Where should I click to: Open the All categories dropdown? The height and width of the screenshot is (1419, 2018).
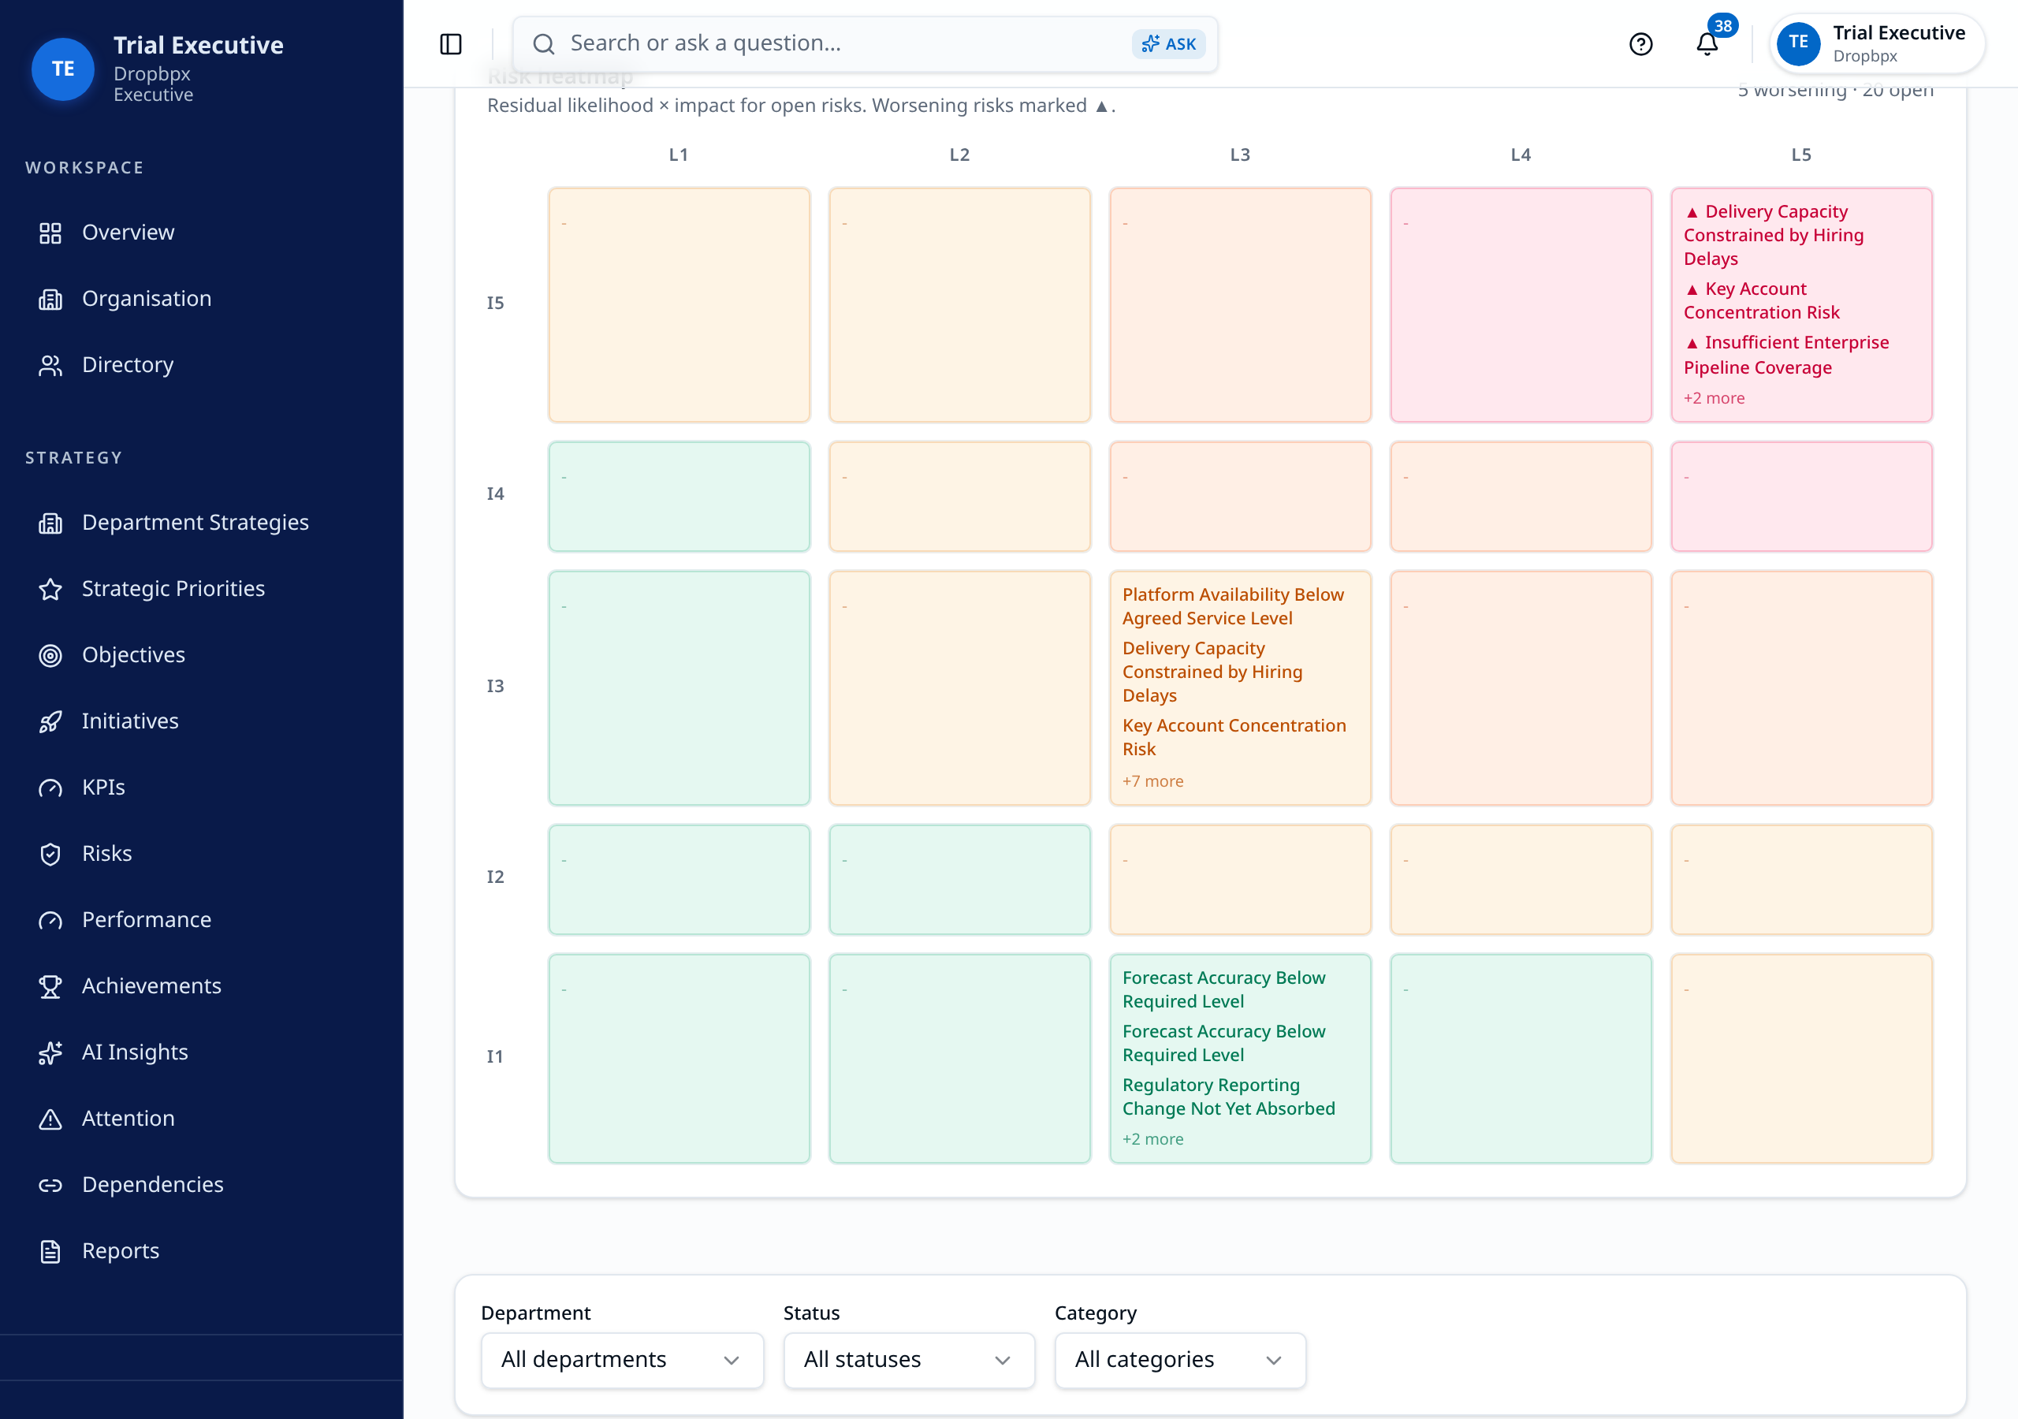point(1179,1360)
